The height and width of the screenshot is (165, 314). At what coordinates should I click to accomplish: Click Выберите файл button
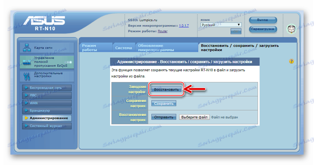[x=194, y=117]
